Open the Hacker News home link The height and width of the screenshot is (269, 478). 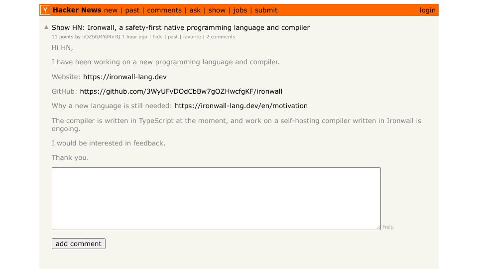(x=77, y=10)
